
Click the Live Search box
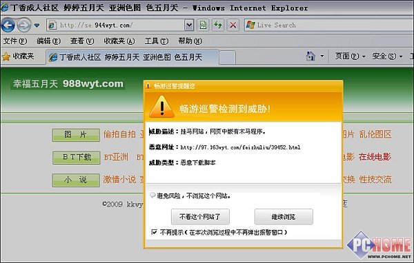328,25
